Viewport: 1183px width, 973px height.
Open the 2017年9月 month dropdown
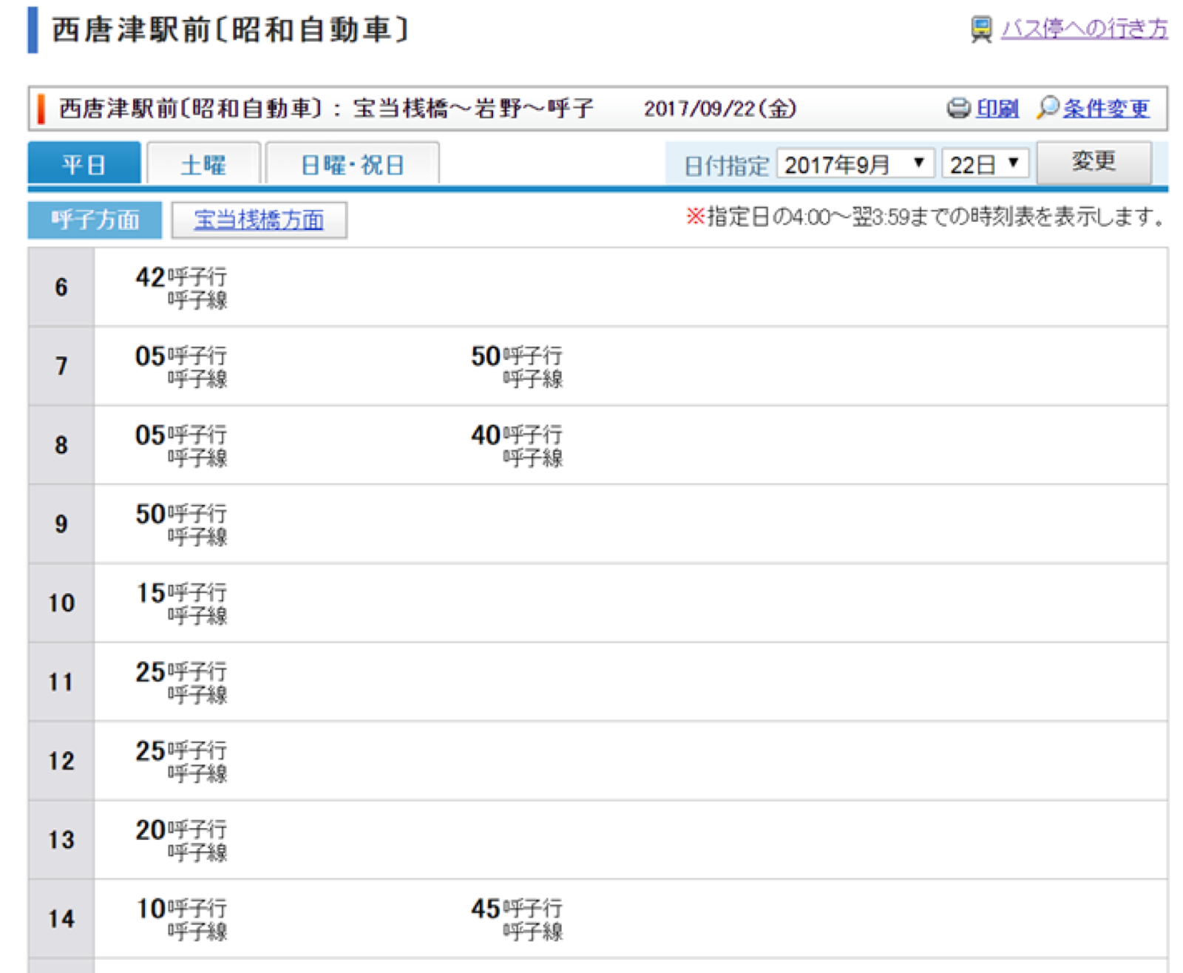[x=855, y=163]
